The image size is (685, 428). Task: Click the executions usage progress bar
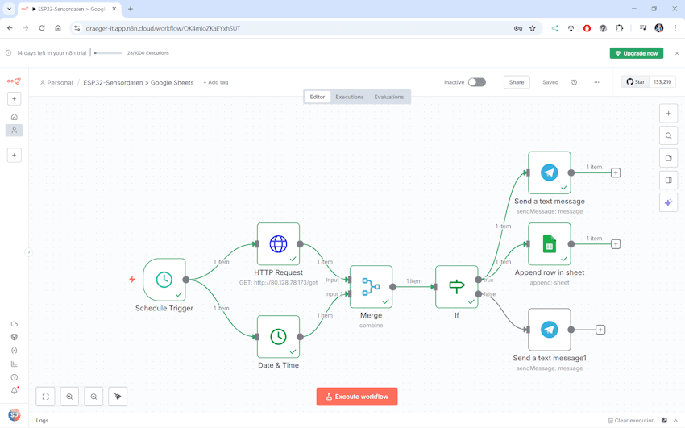[x=108, y=53]
